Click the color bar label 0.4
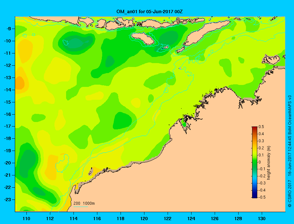The image size is (294, 224). [x=261, y=134]
